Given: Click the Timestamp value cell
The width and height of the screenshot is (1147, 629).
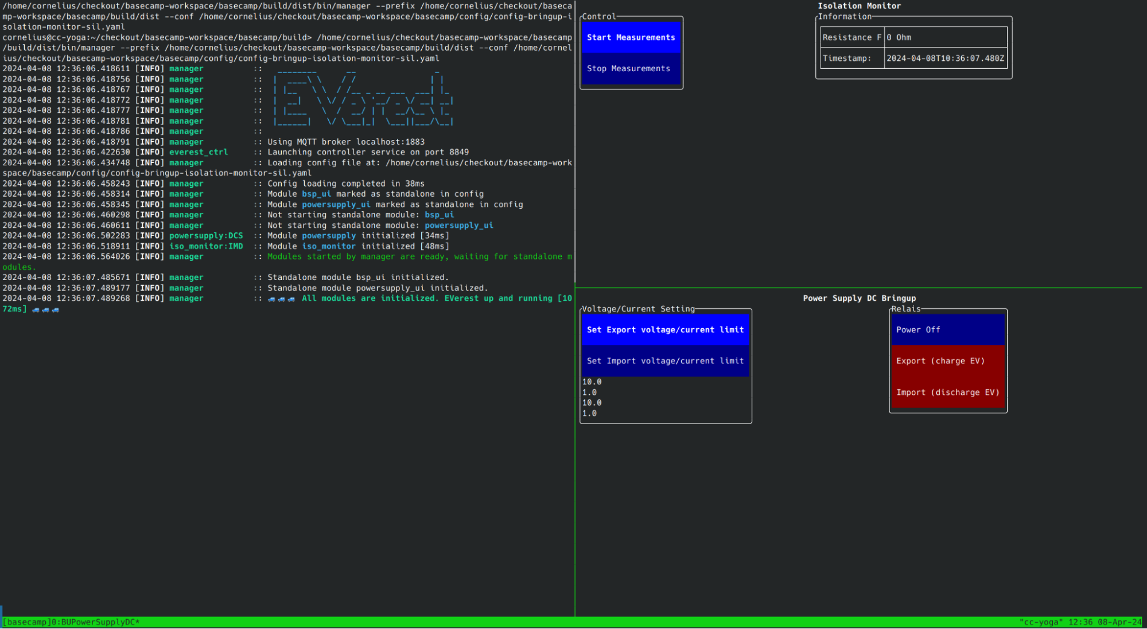Looking at the screenshot, I should 946,57.
